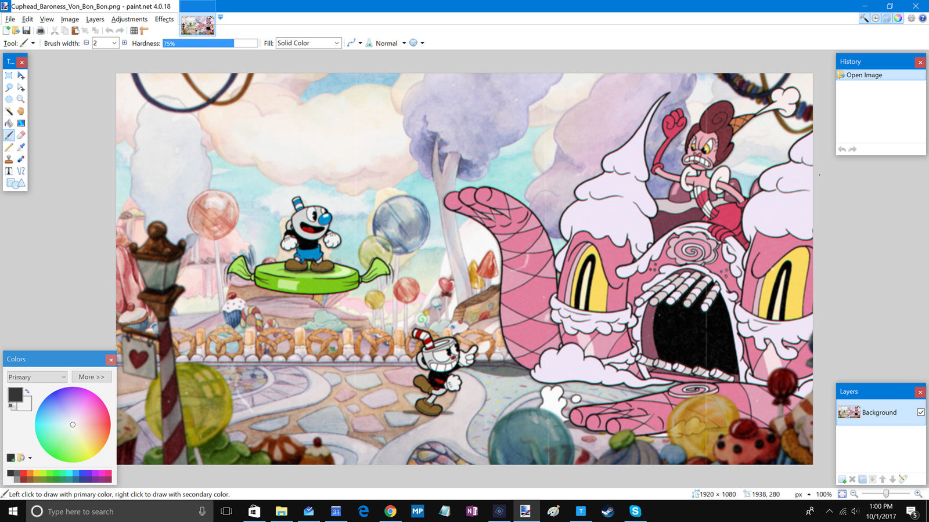Viewport: 929px width, 522px height.
Task: Add a new layer in Layers panel
Action: tap(842, 479)
